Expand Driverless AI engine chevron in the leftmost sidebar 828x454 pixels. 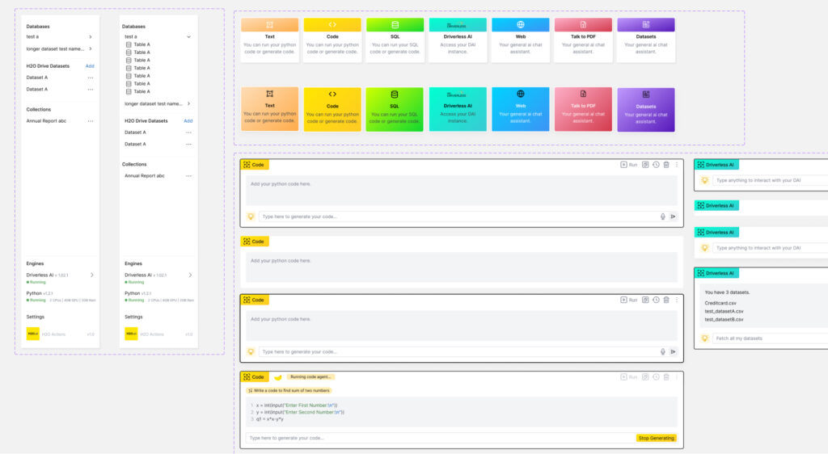91,275
